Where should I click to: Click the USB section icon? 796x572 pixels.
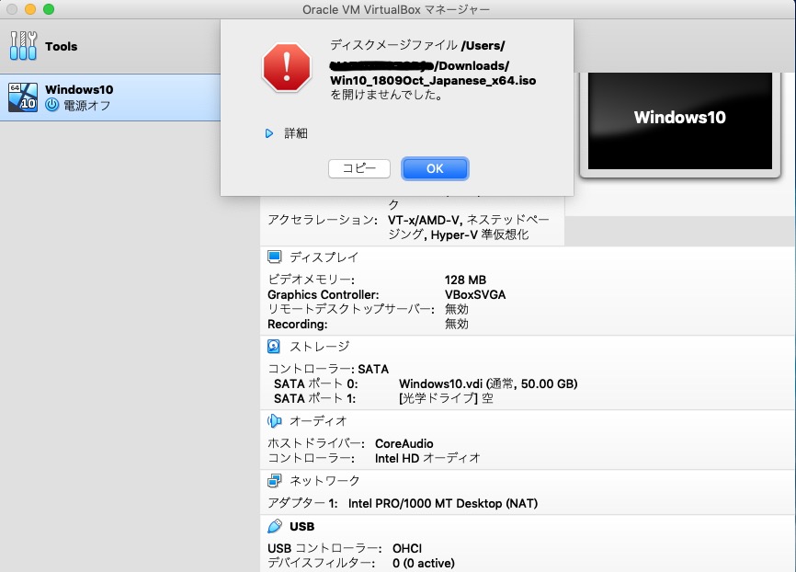273,526
